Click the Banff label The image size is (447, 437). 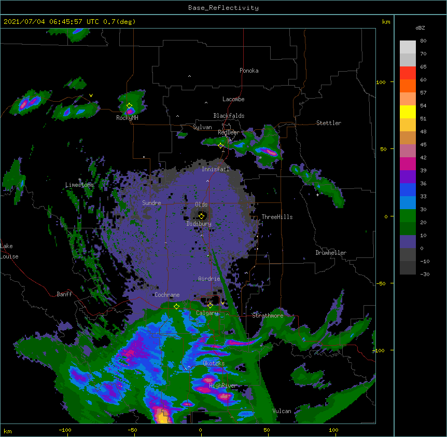(x=64, y=294)
